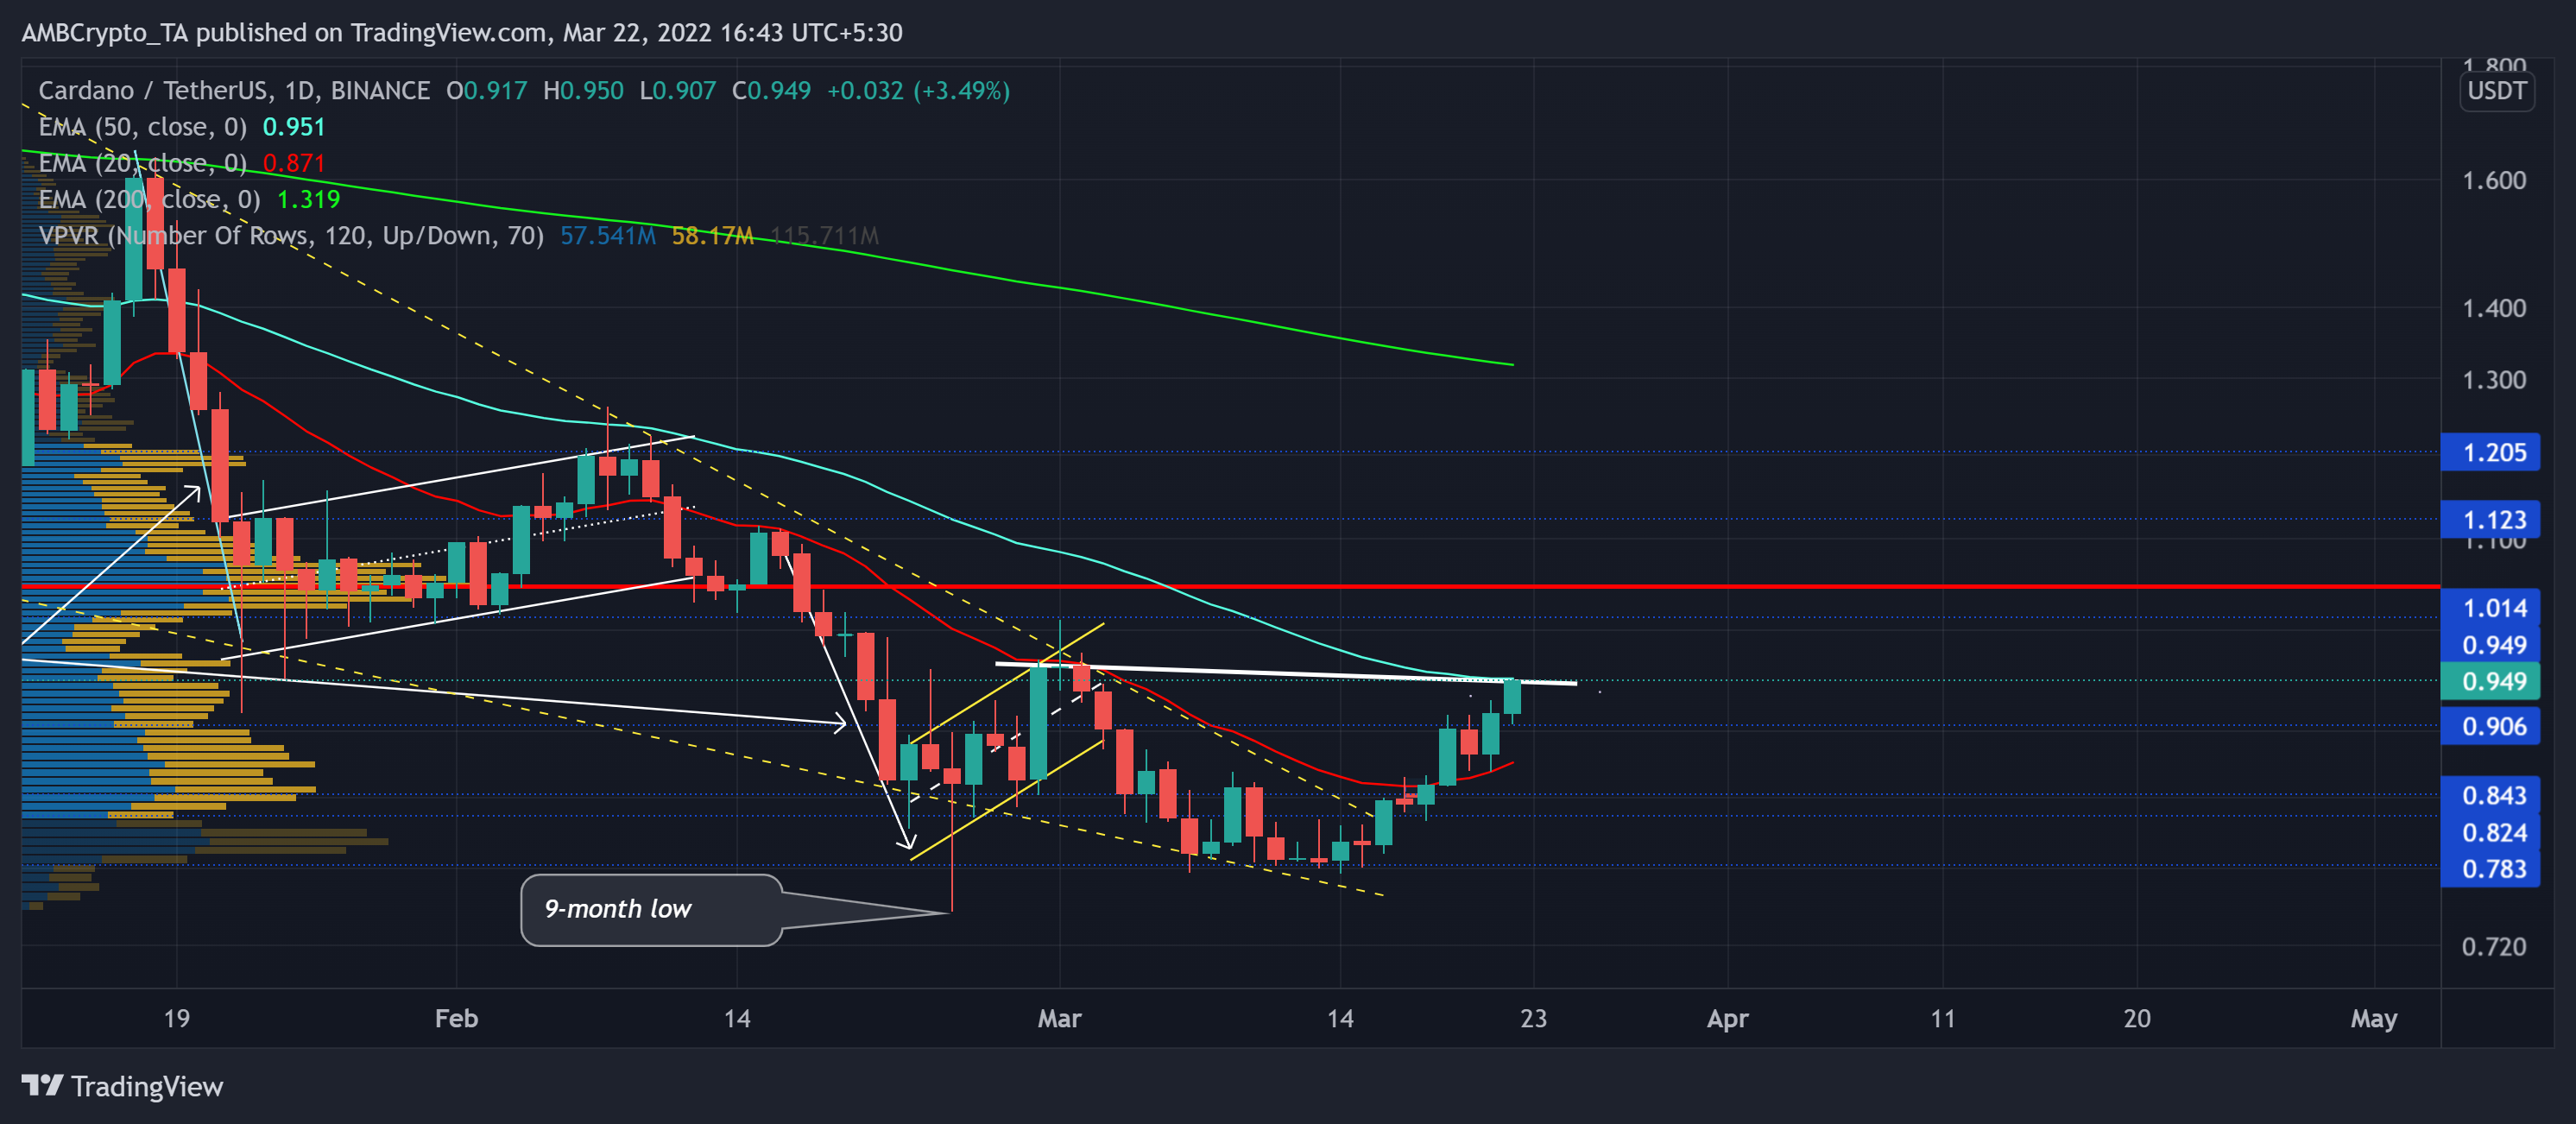Image resolution: width=2576 pixels, height=1124 pixels.
Task: Click the TradingView wordmark
Action: click(147, 1086)
